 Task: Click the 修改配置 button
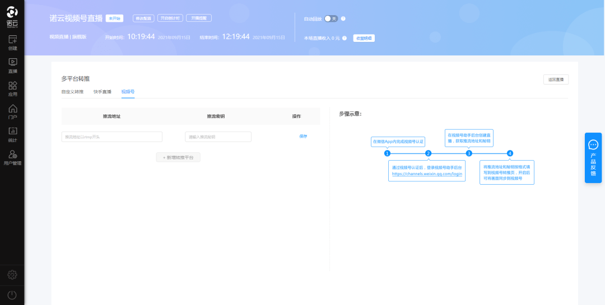point(143,18)
